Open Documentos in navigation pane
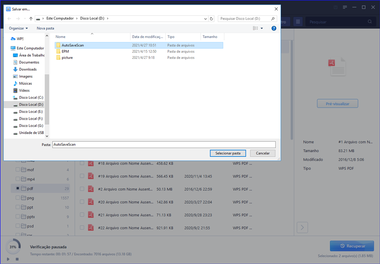Viewport: 380px width, 264px height. click(x=26, y=62)
